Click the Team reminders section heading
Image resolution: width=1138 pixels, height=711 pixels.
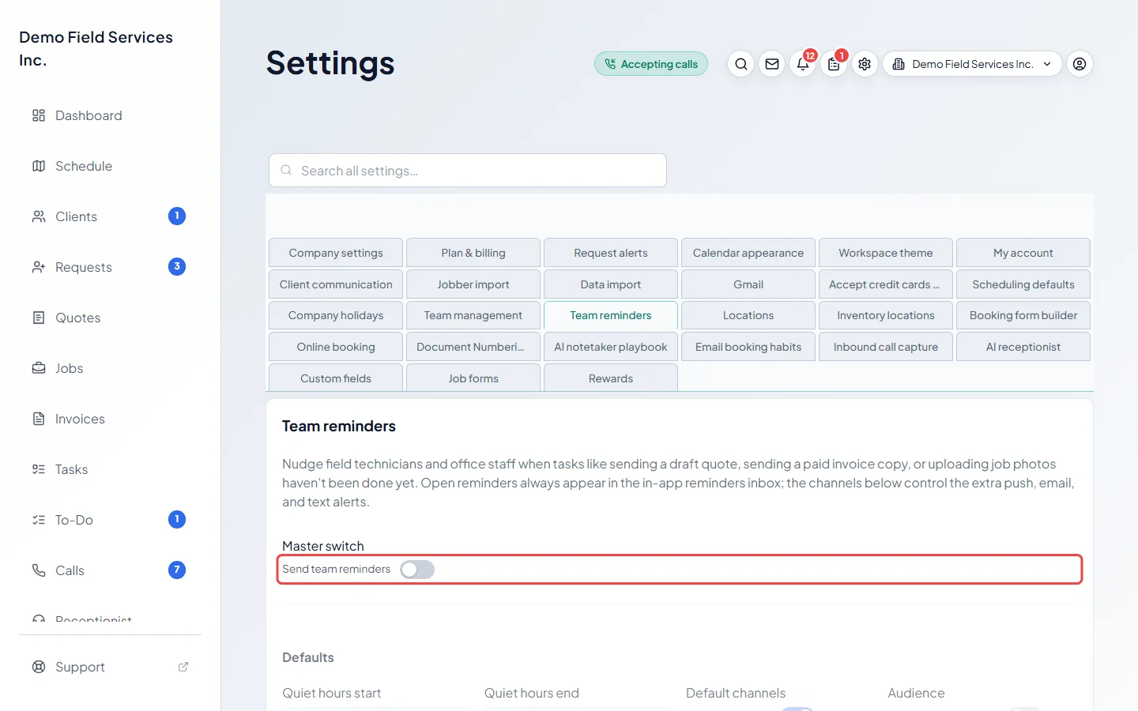pos(339,426)
